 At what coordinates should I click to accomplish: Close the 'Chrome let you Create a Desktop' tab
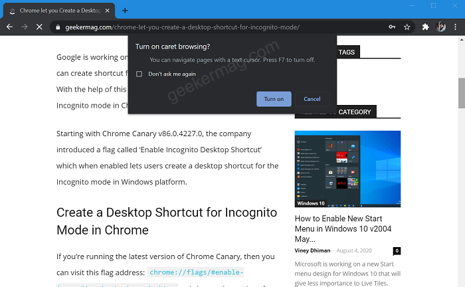pyautogui.click(x=108, y=11)
